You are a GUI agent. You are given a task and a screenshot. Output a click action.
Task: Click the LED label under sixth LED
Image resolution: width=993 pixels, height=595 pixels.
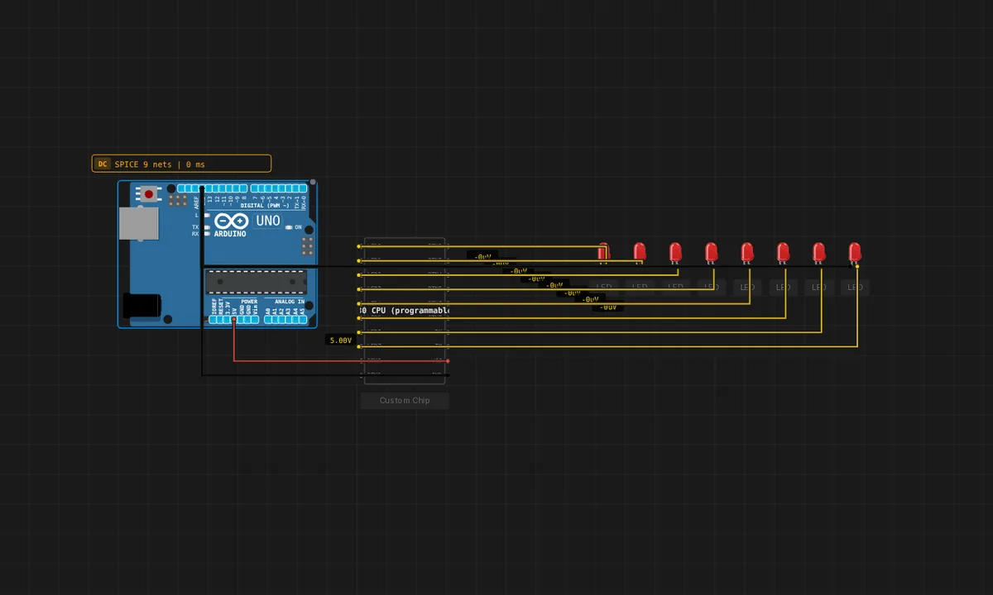tap(783, 288)
